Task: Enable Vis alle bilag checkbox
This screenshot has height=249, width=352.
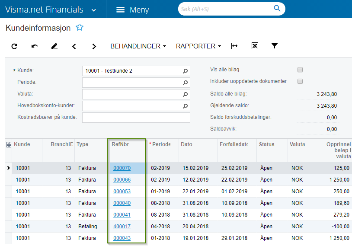Action: coord(300,70)
